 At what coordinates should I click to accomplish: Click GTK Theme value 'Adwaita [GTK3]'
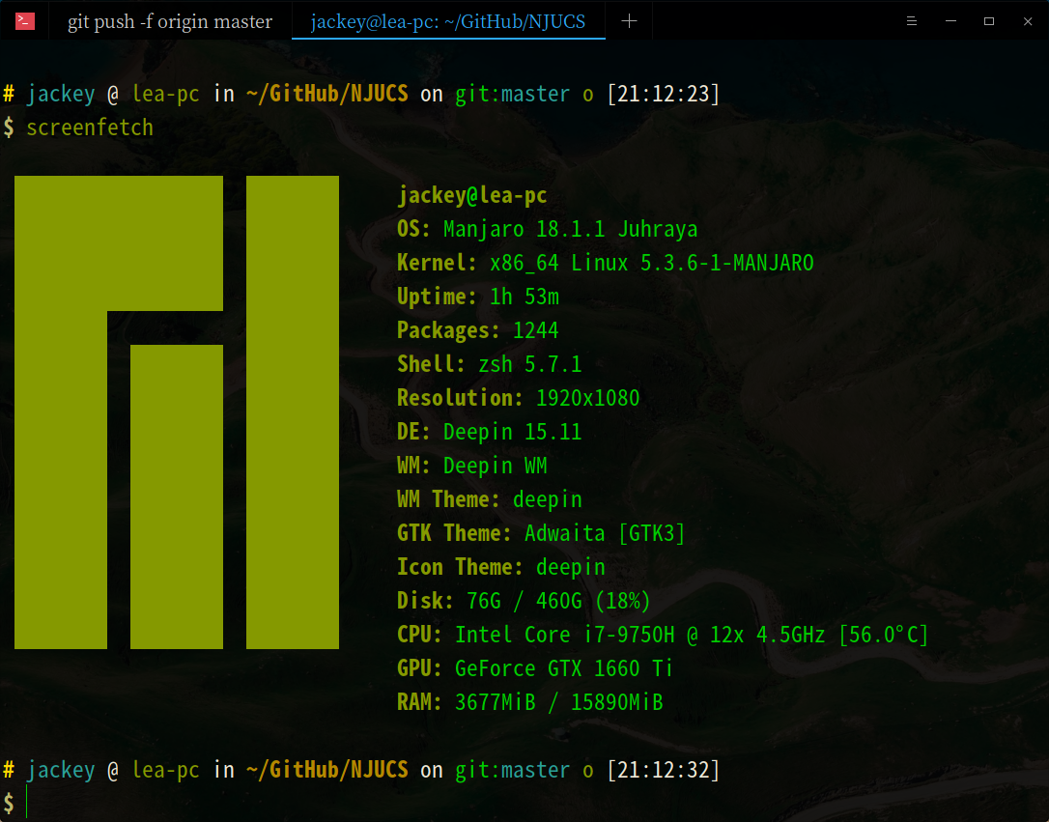(x=605, y=533)
